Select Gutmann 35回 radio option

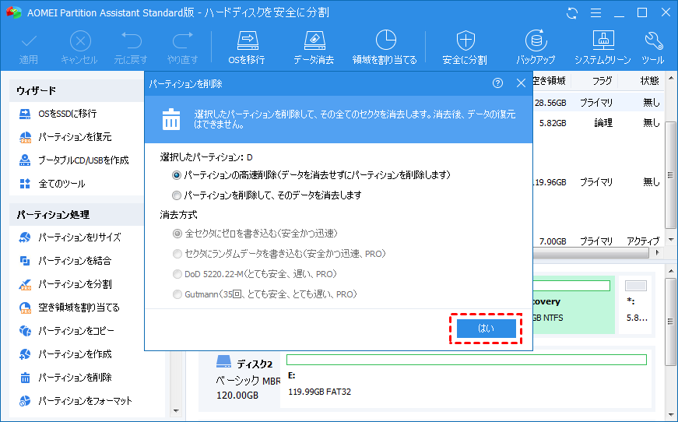point(177,294)
